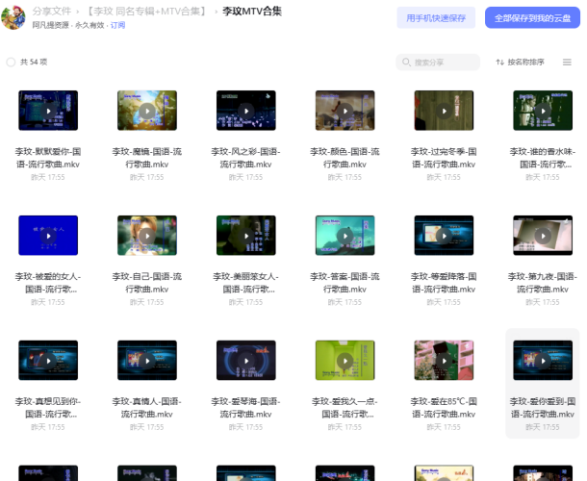Select file name 李玟-默默爱你-国语-流行歌曲.mkv

click(48, 158)
